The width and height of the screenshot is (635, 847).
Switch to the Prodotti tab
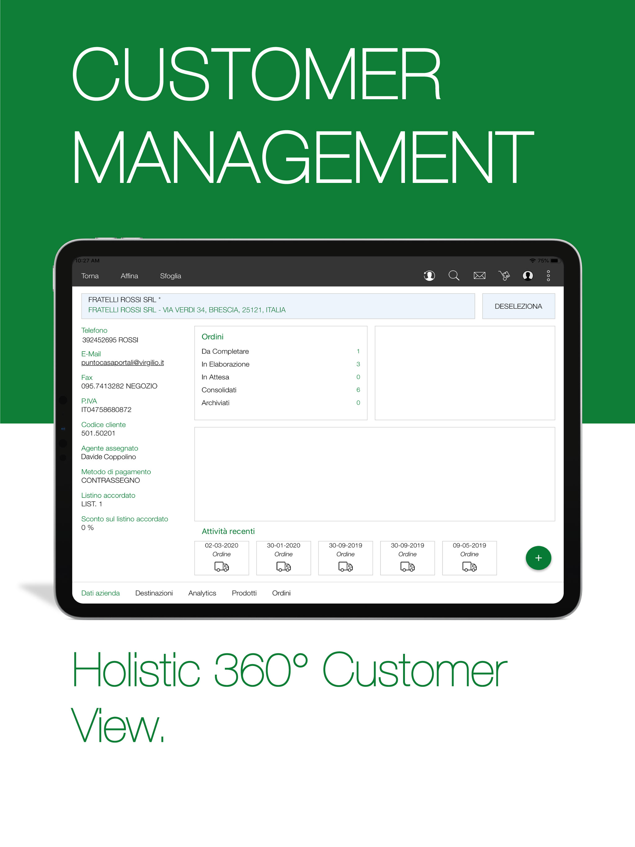tap(244, 593)
